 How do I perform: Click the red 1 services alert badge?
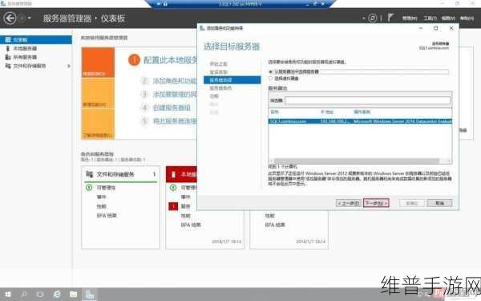pos(173,206)
